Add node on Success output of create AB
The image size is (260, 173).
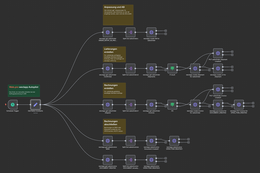[166, 31]
